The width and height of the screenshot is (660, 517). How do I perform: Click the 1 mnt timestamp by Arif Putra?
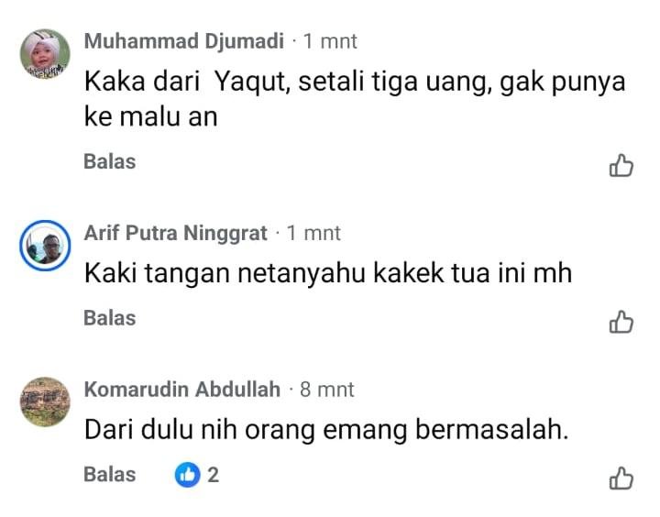(313, 233)
